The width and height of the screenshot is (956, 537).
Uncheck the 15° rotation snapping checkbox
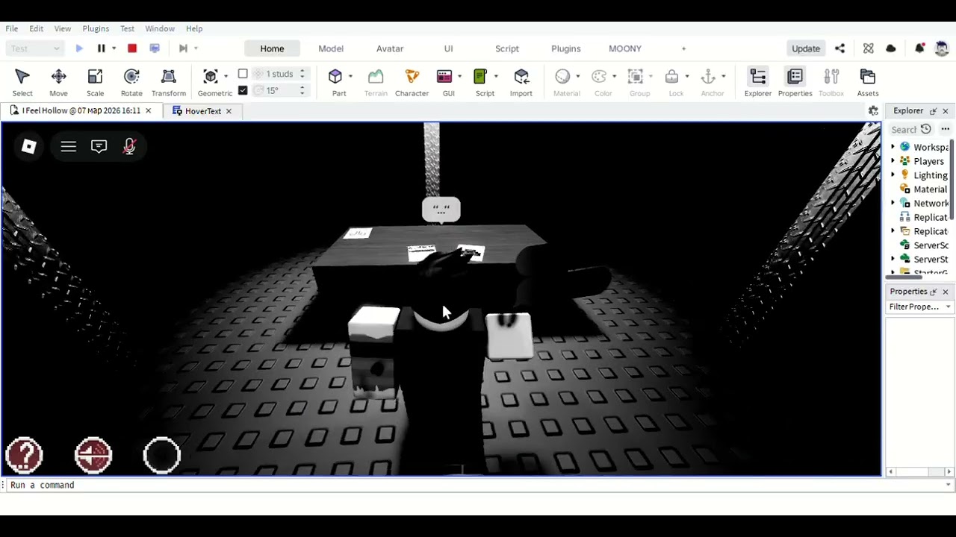pos(243,90)
